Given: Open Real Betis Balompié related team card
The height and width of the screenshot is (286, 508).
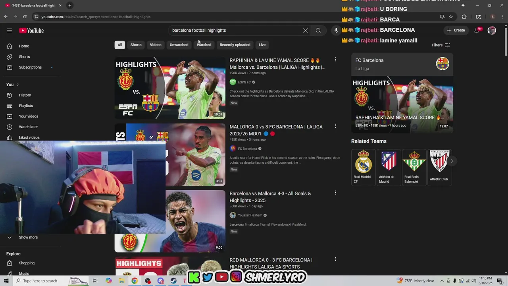Looking at the screenshot, I should [x=414, y=167].
